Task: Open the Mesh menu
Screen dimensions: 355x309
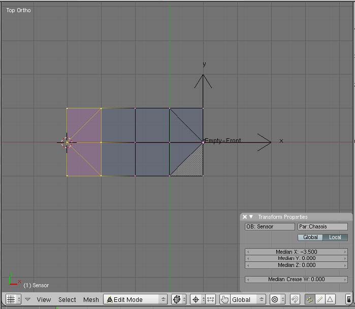Action: pyautogui.click(x=91, y=299)
